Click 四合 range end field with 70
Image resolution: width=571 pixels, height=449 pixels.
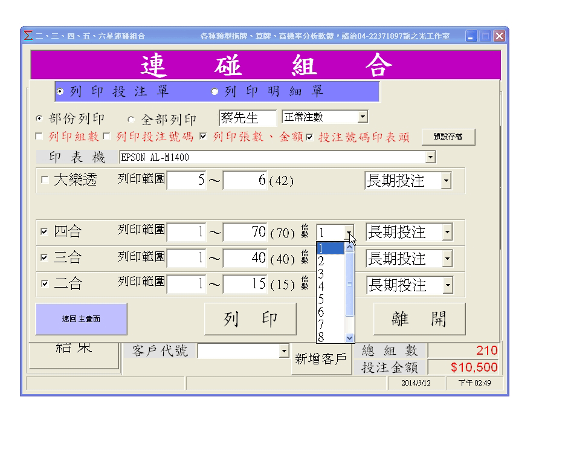click(245, 232)
